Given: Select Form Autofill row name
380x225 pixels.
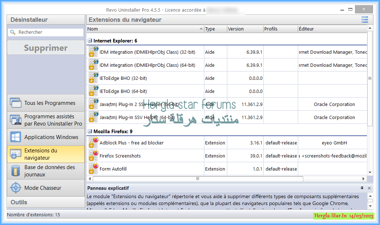Looking at the screenshot, I should coord(113,169).
